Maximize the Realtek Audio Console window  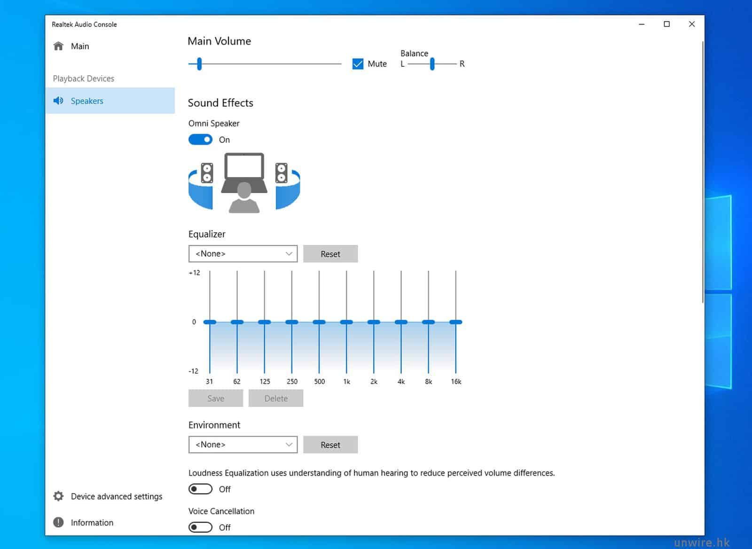pyautogui.click(x=666, y=24)
